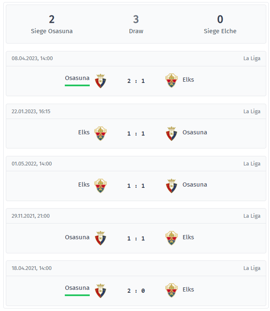Click Osasuna crest in 29.11.2021 match
This screenshot has height=311, width=270.
pyautogui.click(x=101, y=238)
